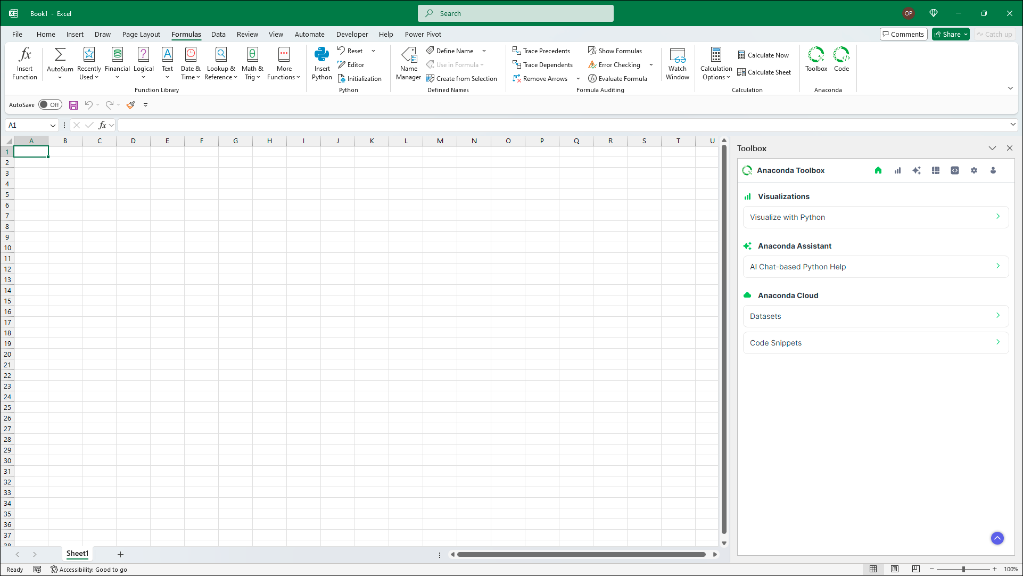Open the Error Checking dropdown arrow
Screen dimensions: 1023x576
651,65
